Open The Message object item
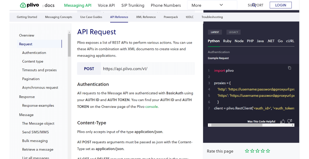The width and height of the screenshot is (309, 159). (x=38, y=123)
